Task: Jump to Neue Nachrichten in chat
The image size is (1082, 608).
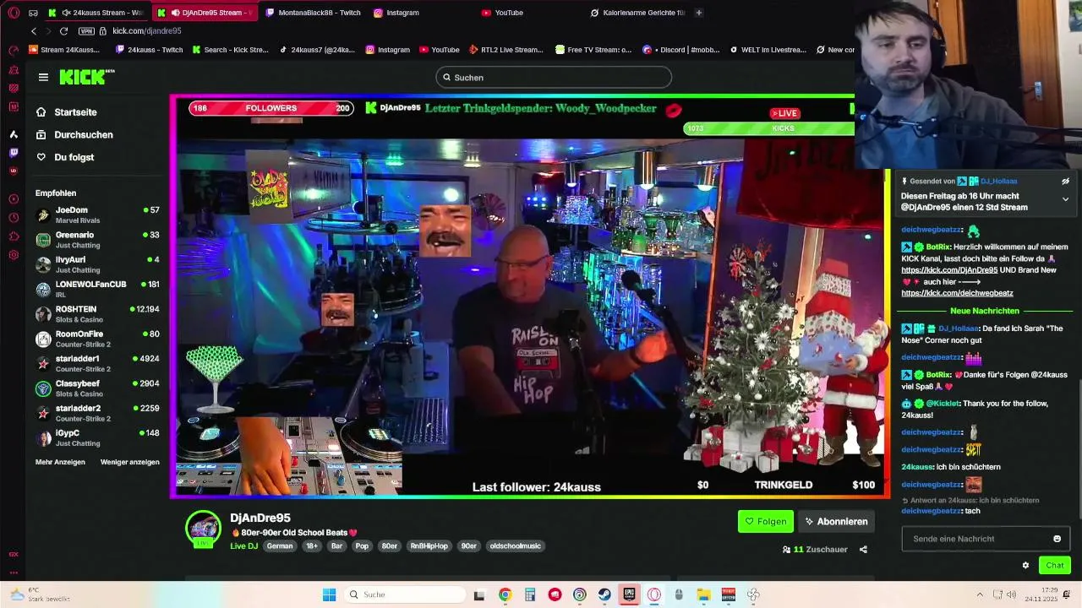Action: (985, 311)
